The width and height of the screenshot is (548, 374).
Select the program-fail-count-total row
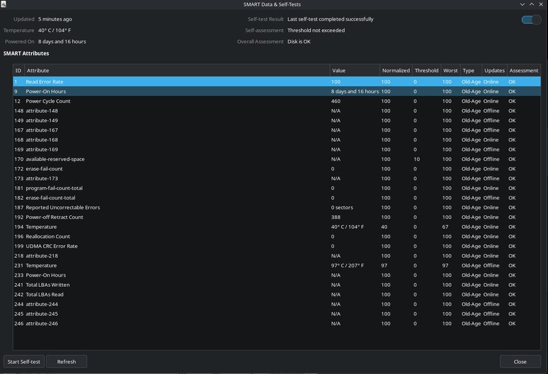[277, 188]
